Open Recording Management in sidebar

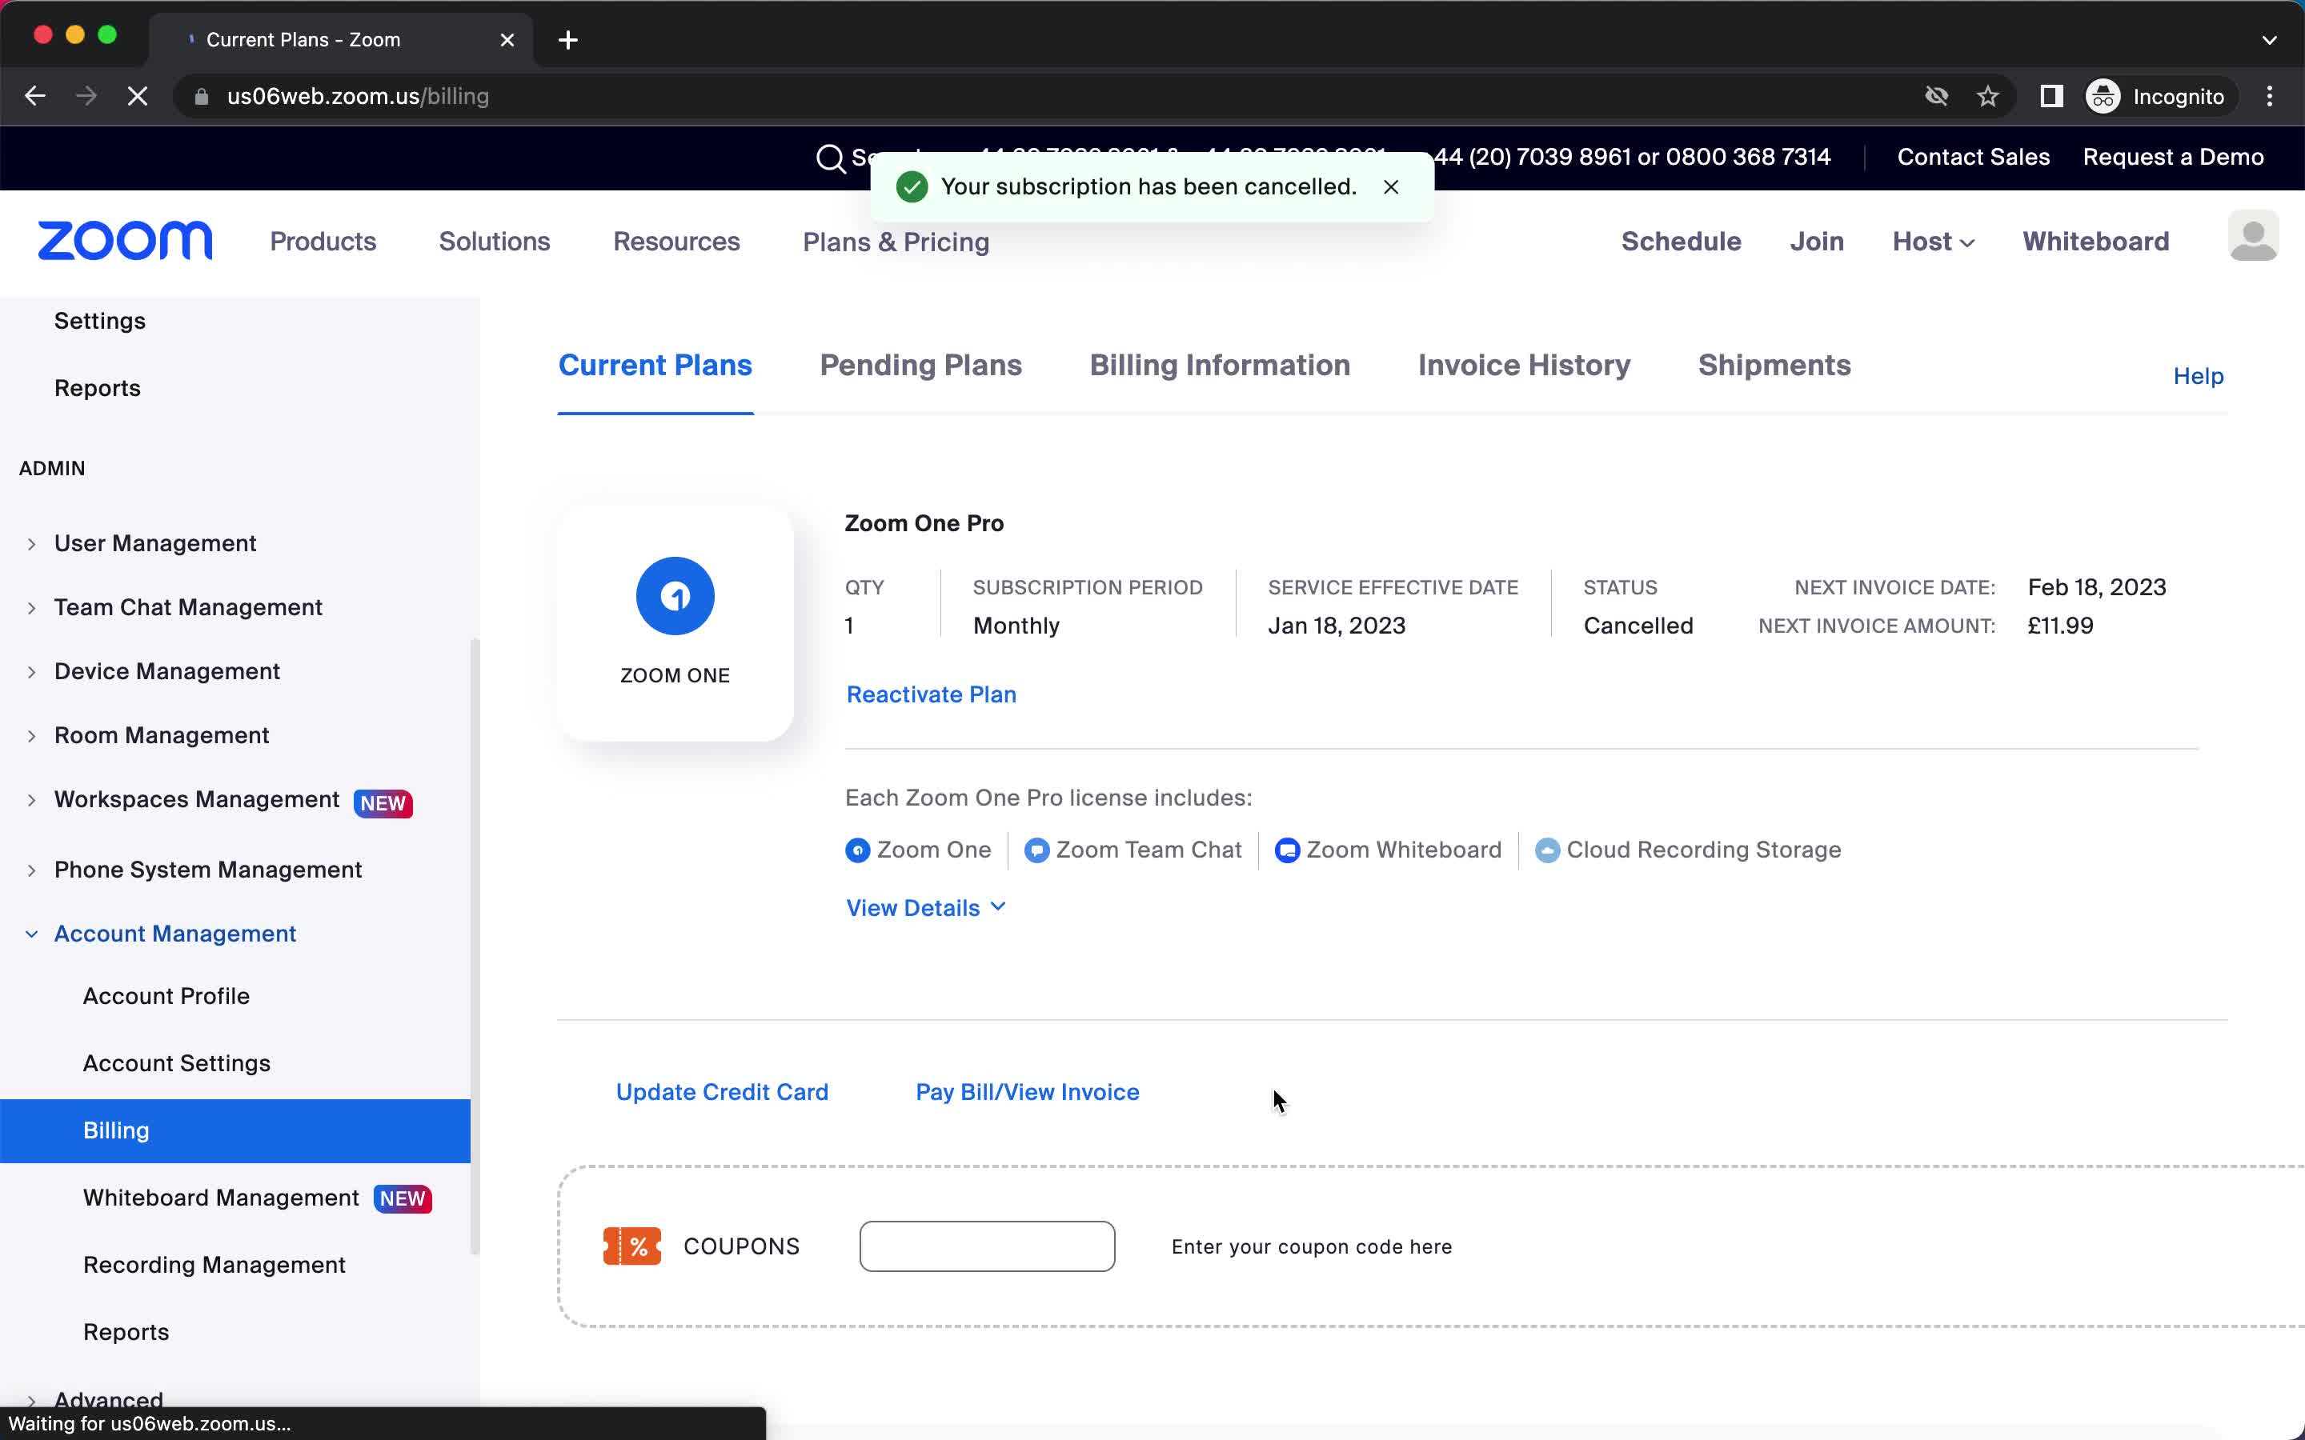[214, 1265]
